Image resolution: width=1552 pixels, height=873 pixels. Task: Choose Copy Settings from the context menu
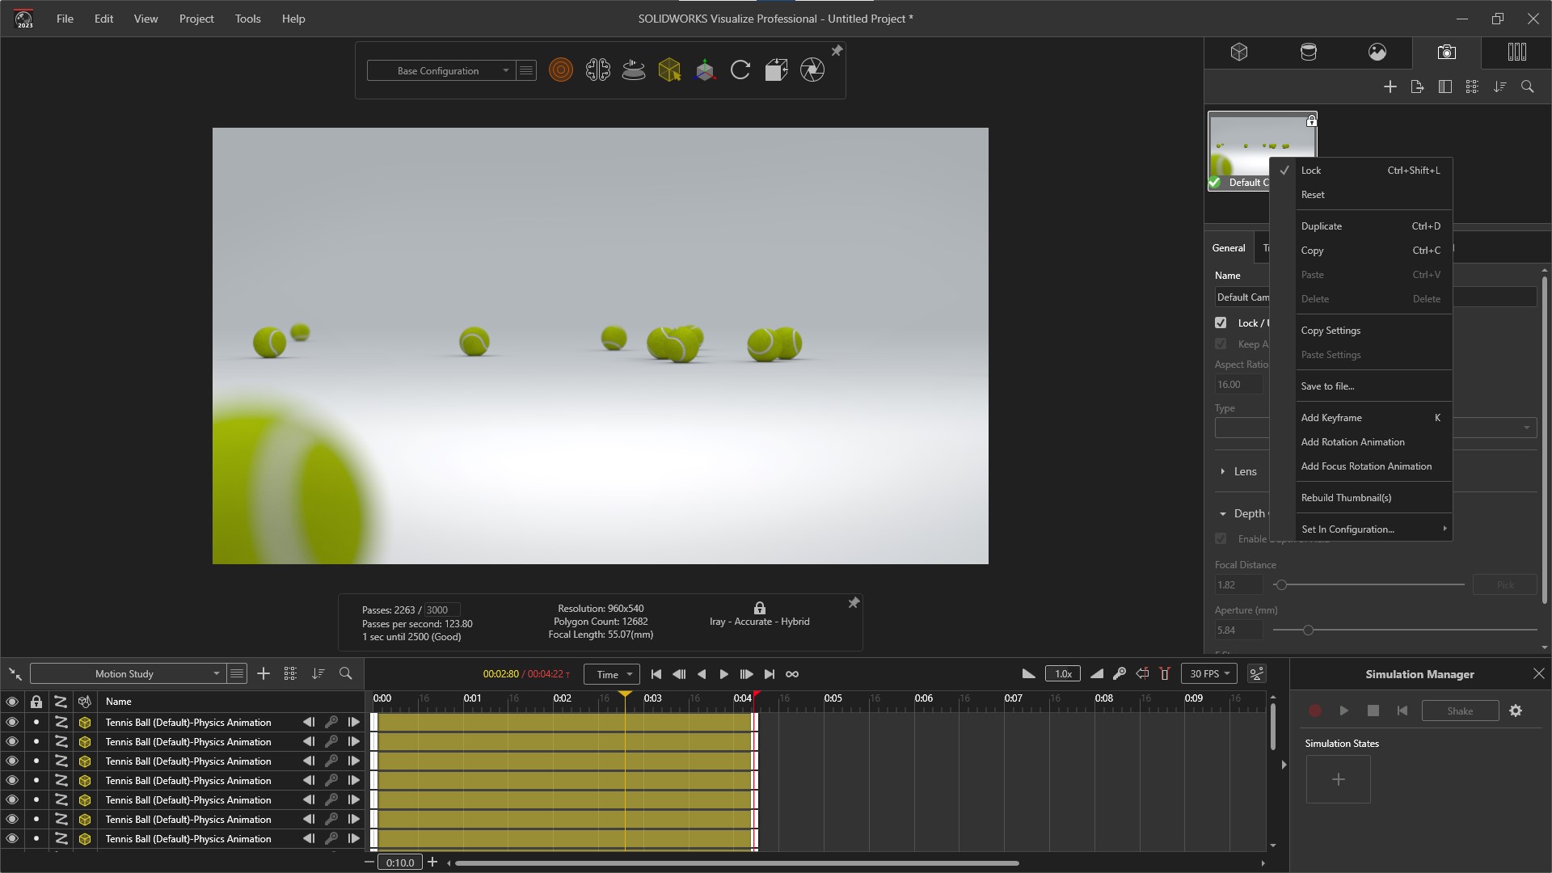pos(1331,330)
